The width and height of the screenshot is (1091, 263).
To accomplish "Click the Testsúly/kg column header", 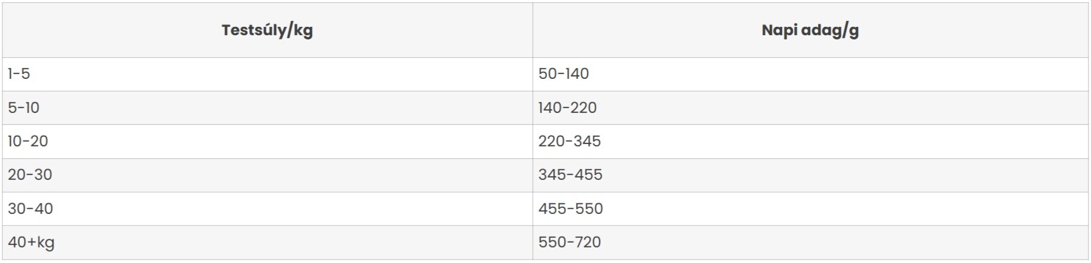I will (267, 30).
